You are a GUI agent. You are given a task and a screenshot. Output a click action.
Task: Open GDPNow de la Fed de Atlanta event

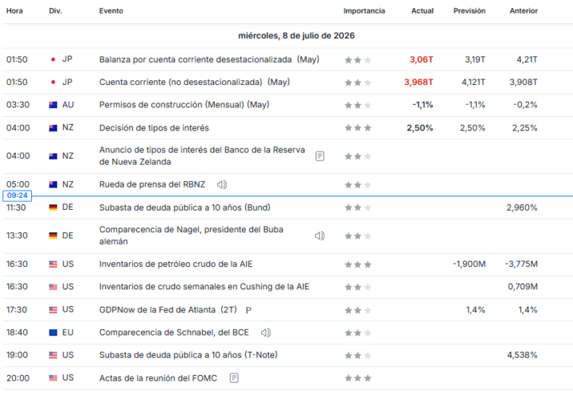(x=168, y=310)
